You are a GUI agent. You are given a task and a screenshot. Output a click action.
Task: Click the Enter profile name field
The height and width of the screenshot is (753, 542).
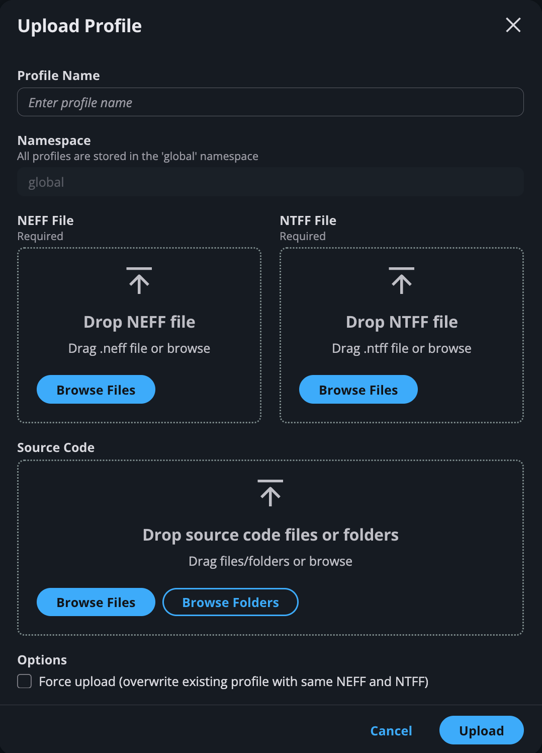tap(270, 102)
